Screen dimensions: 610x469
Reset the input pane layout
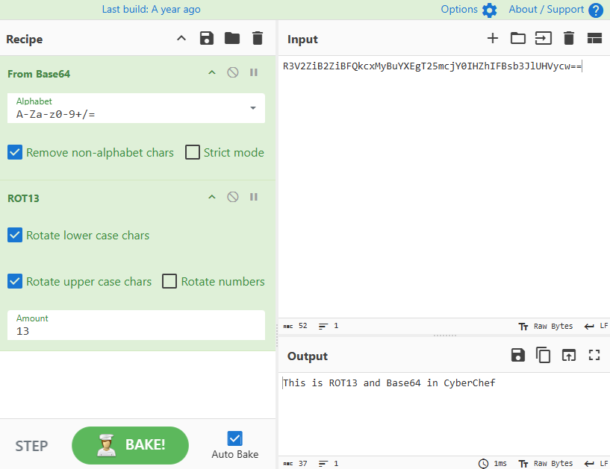tap(594, 39)
